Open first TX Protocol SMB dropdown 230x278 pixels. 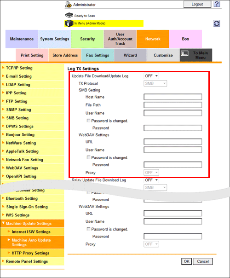click(x=155, y=83)
